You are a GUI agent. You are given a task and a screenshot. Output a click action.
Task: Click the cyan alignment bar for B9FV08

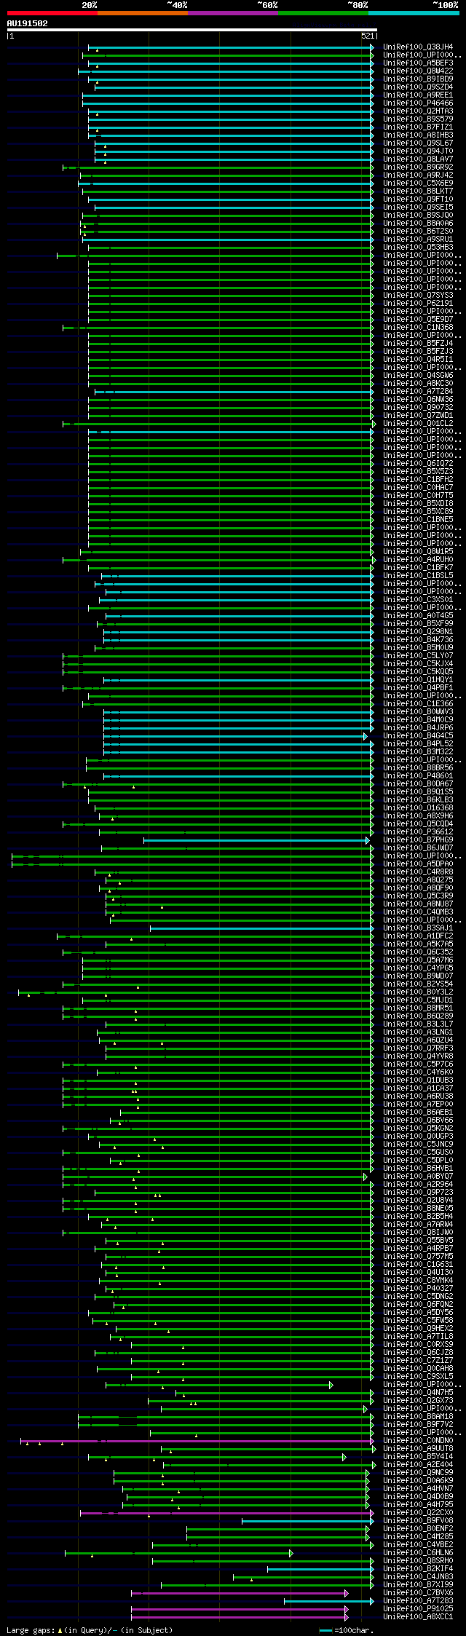click(x=308, y=1521)
